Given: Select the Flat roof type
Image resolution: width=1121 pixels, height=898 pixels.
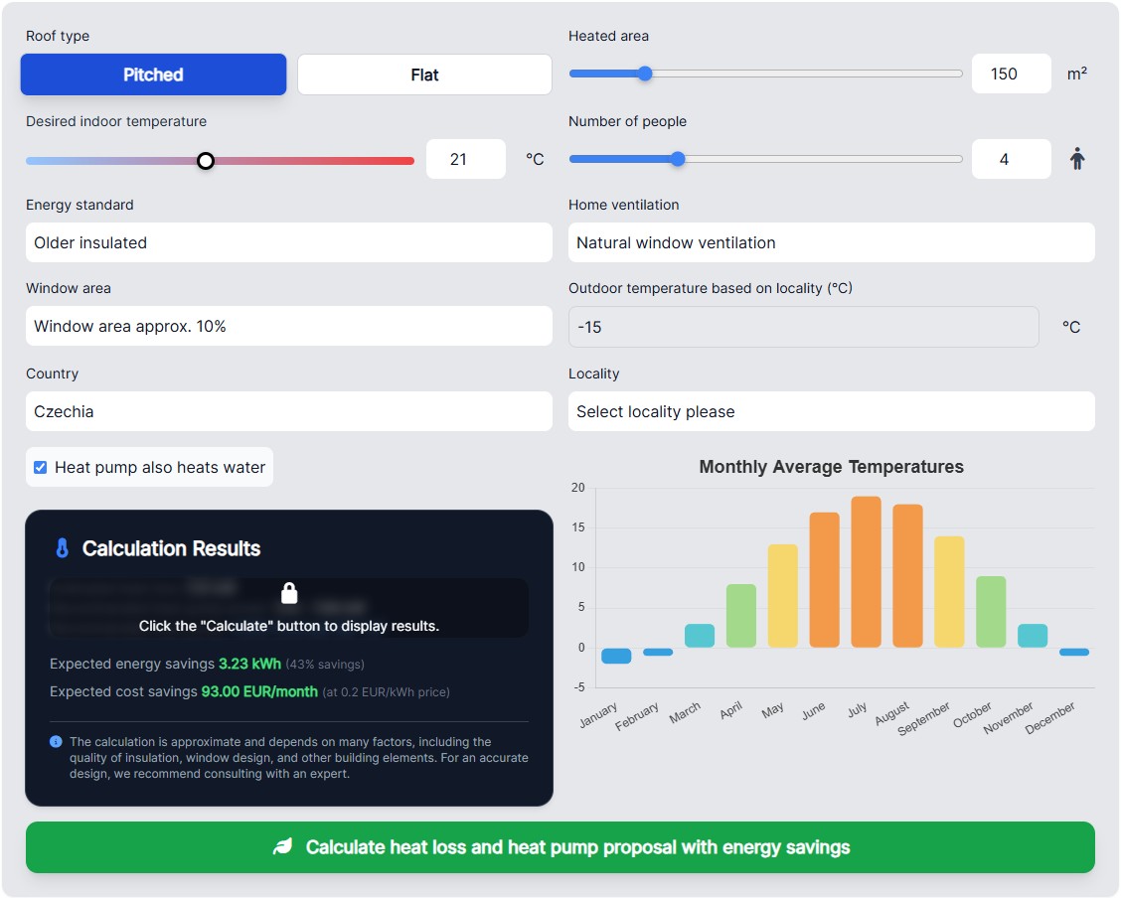Looking at the screenshot, I should pos(424,75).
